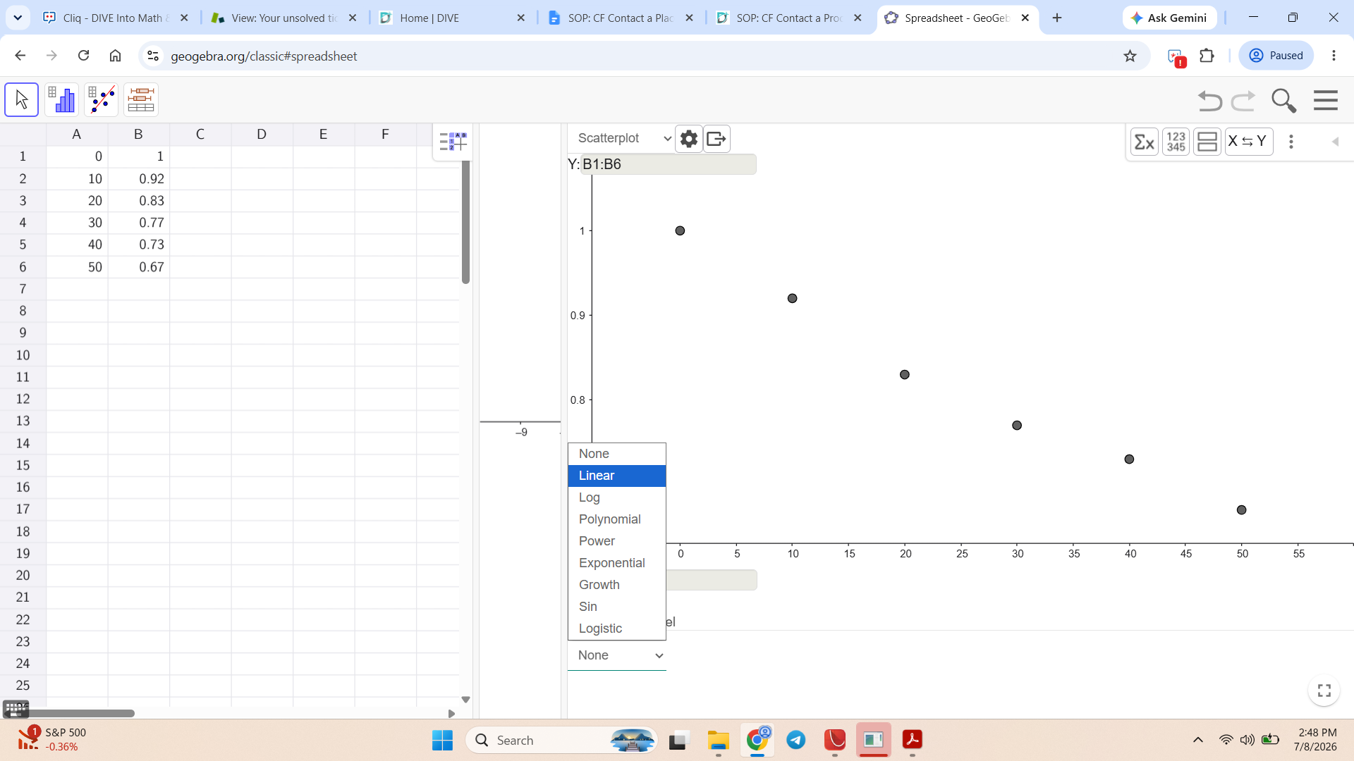Open One Variable Analysis histogram tool
Image resolution: width=1354 pixels, height=761 pixels.
(x=61, y=99)
